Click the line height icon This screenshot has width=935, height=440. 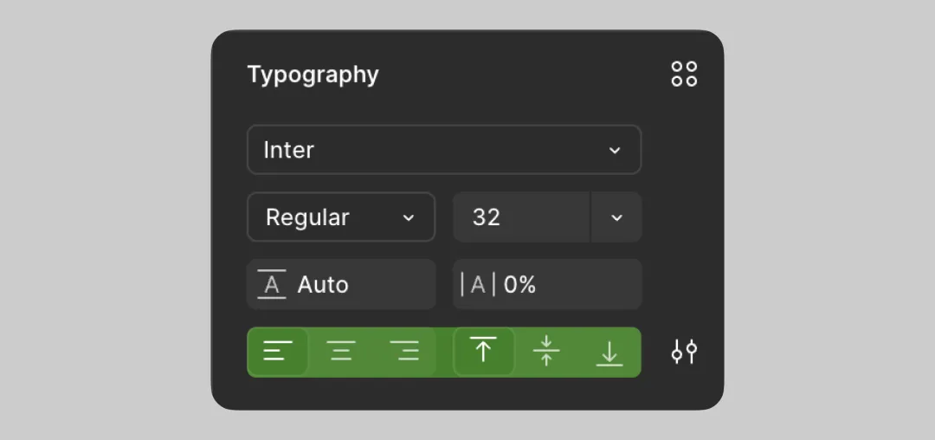(272, 285)
